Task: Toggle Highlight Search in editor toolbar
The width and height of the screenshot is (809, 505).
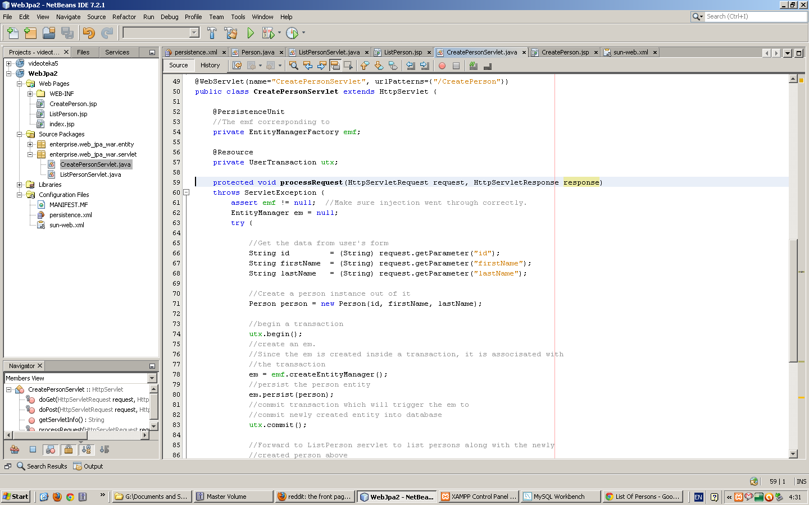Action: [335, 66]
